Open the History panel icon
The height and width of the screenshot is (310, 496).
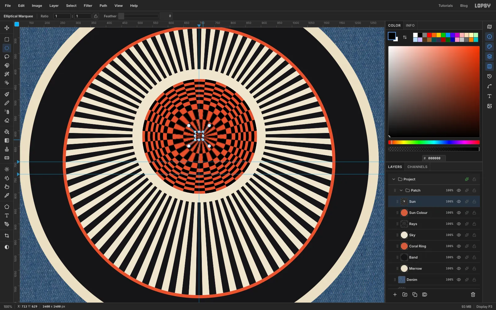point(489,76)
